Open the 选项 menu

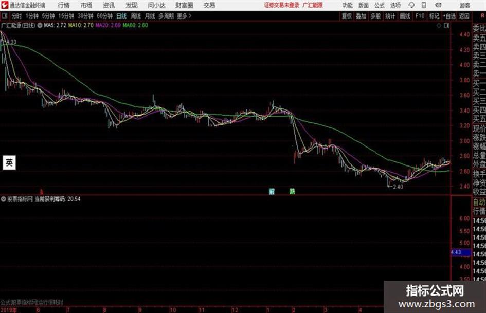[x=395, y=5]
